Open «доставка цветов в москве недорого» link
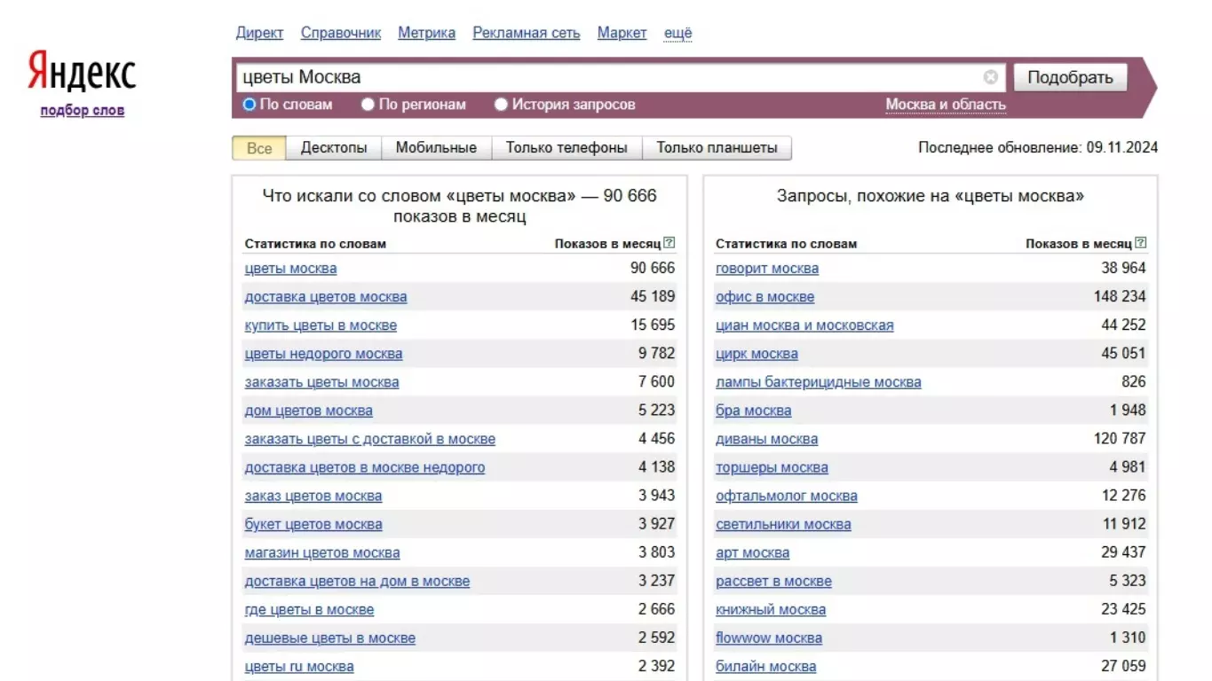 [x=365, y=467]
